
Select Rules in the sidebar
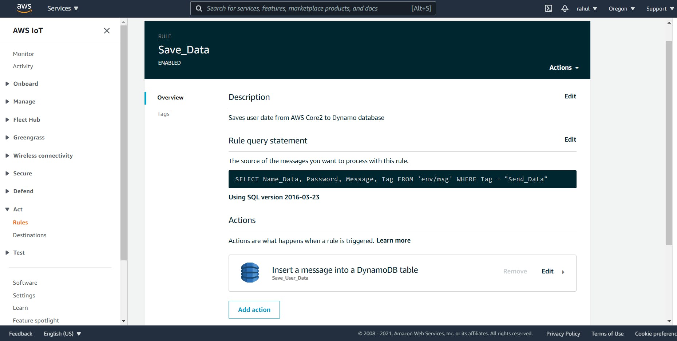click(20, 222)
